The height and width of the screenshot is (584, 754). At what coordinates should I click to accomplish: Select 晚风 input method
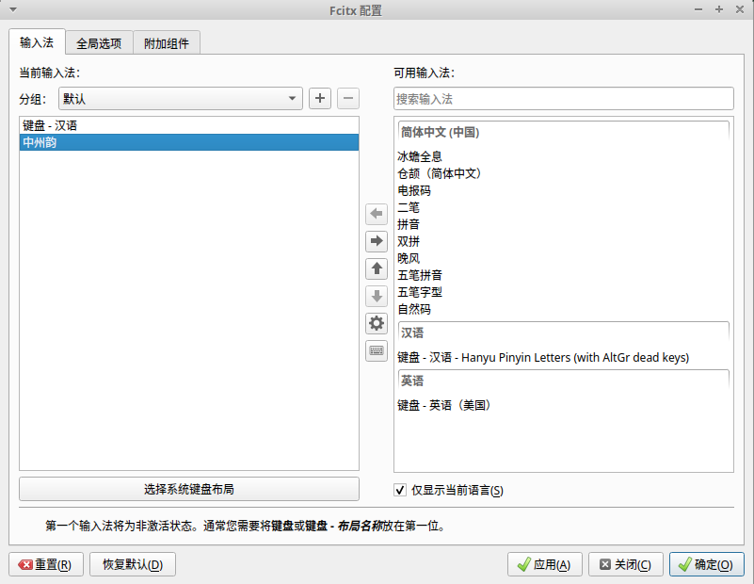click(x=564, y=258)
